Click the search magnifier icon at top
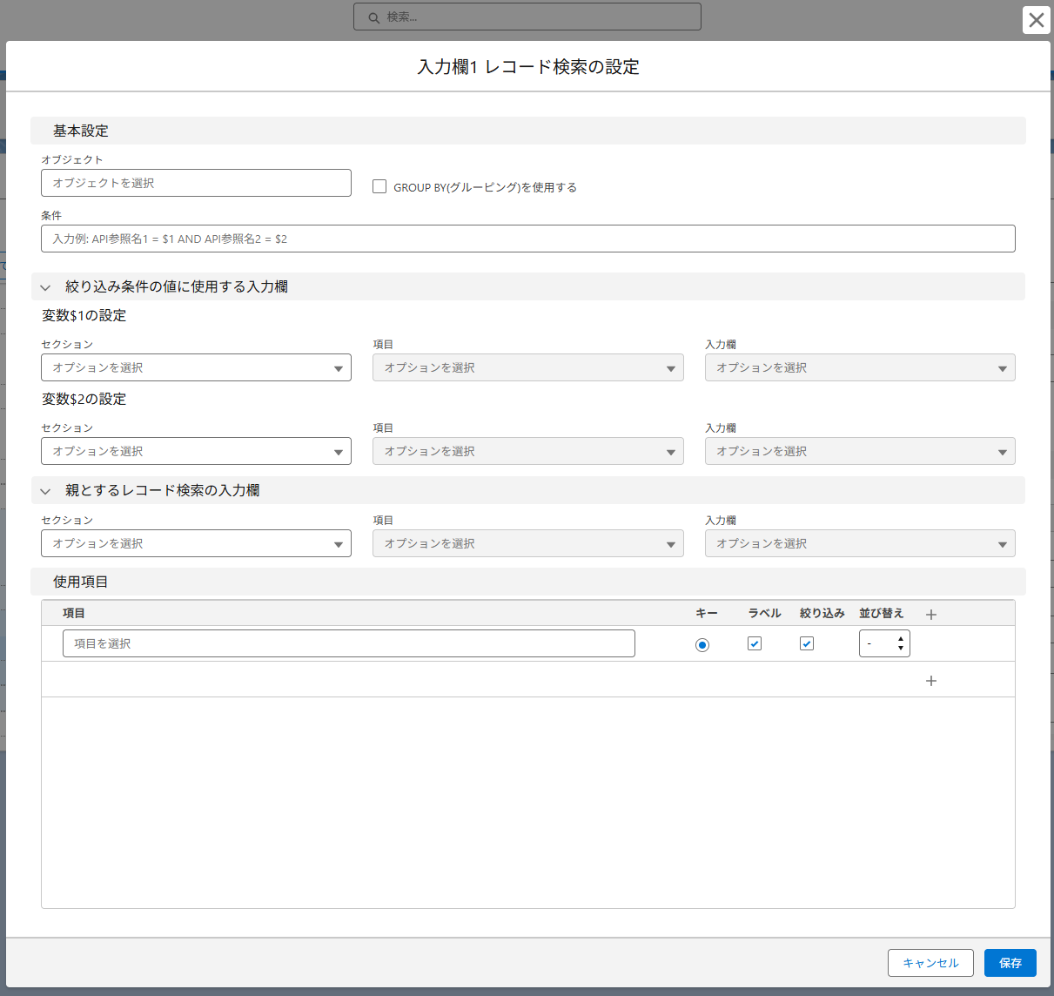This screenshot has height=996, width=1054. click(373, 17)
